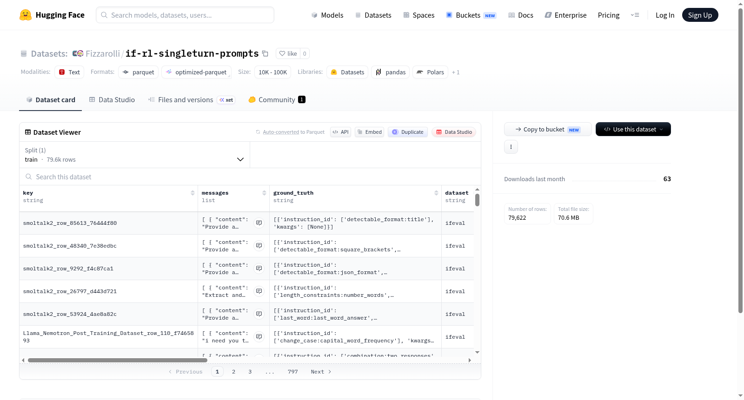Expand the train split dropdown

[x=134, y=155]
